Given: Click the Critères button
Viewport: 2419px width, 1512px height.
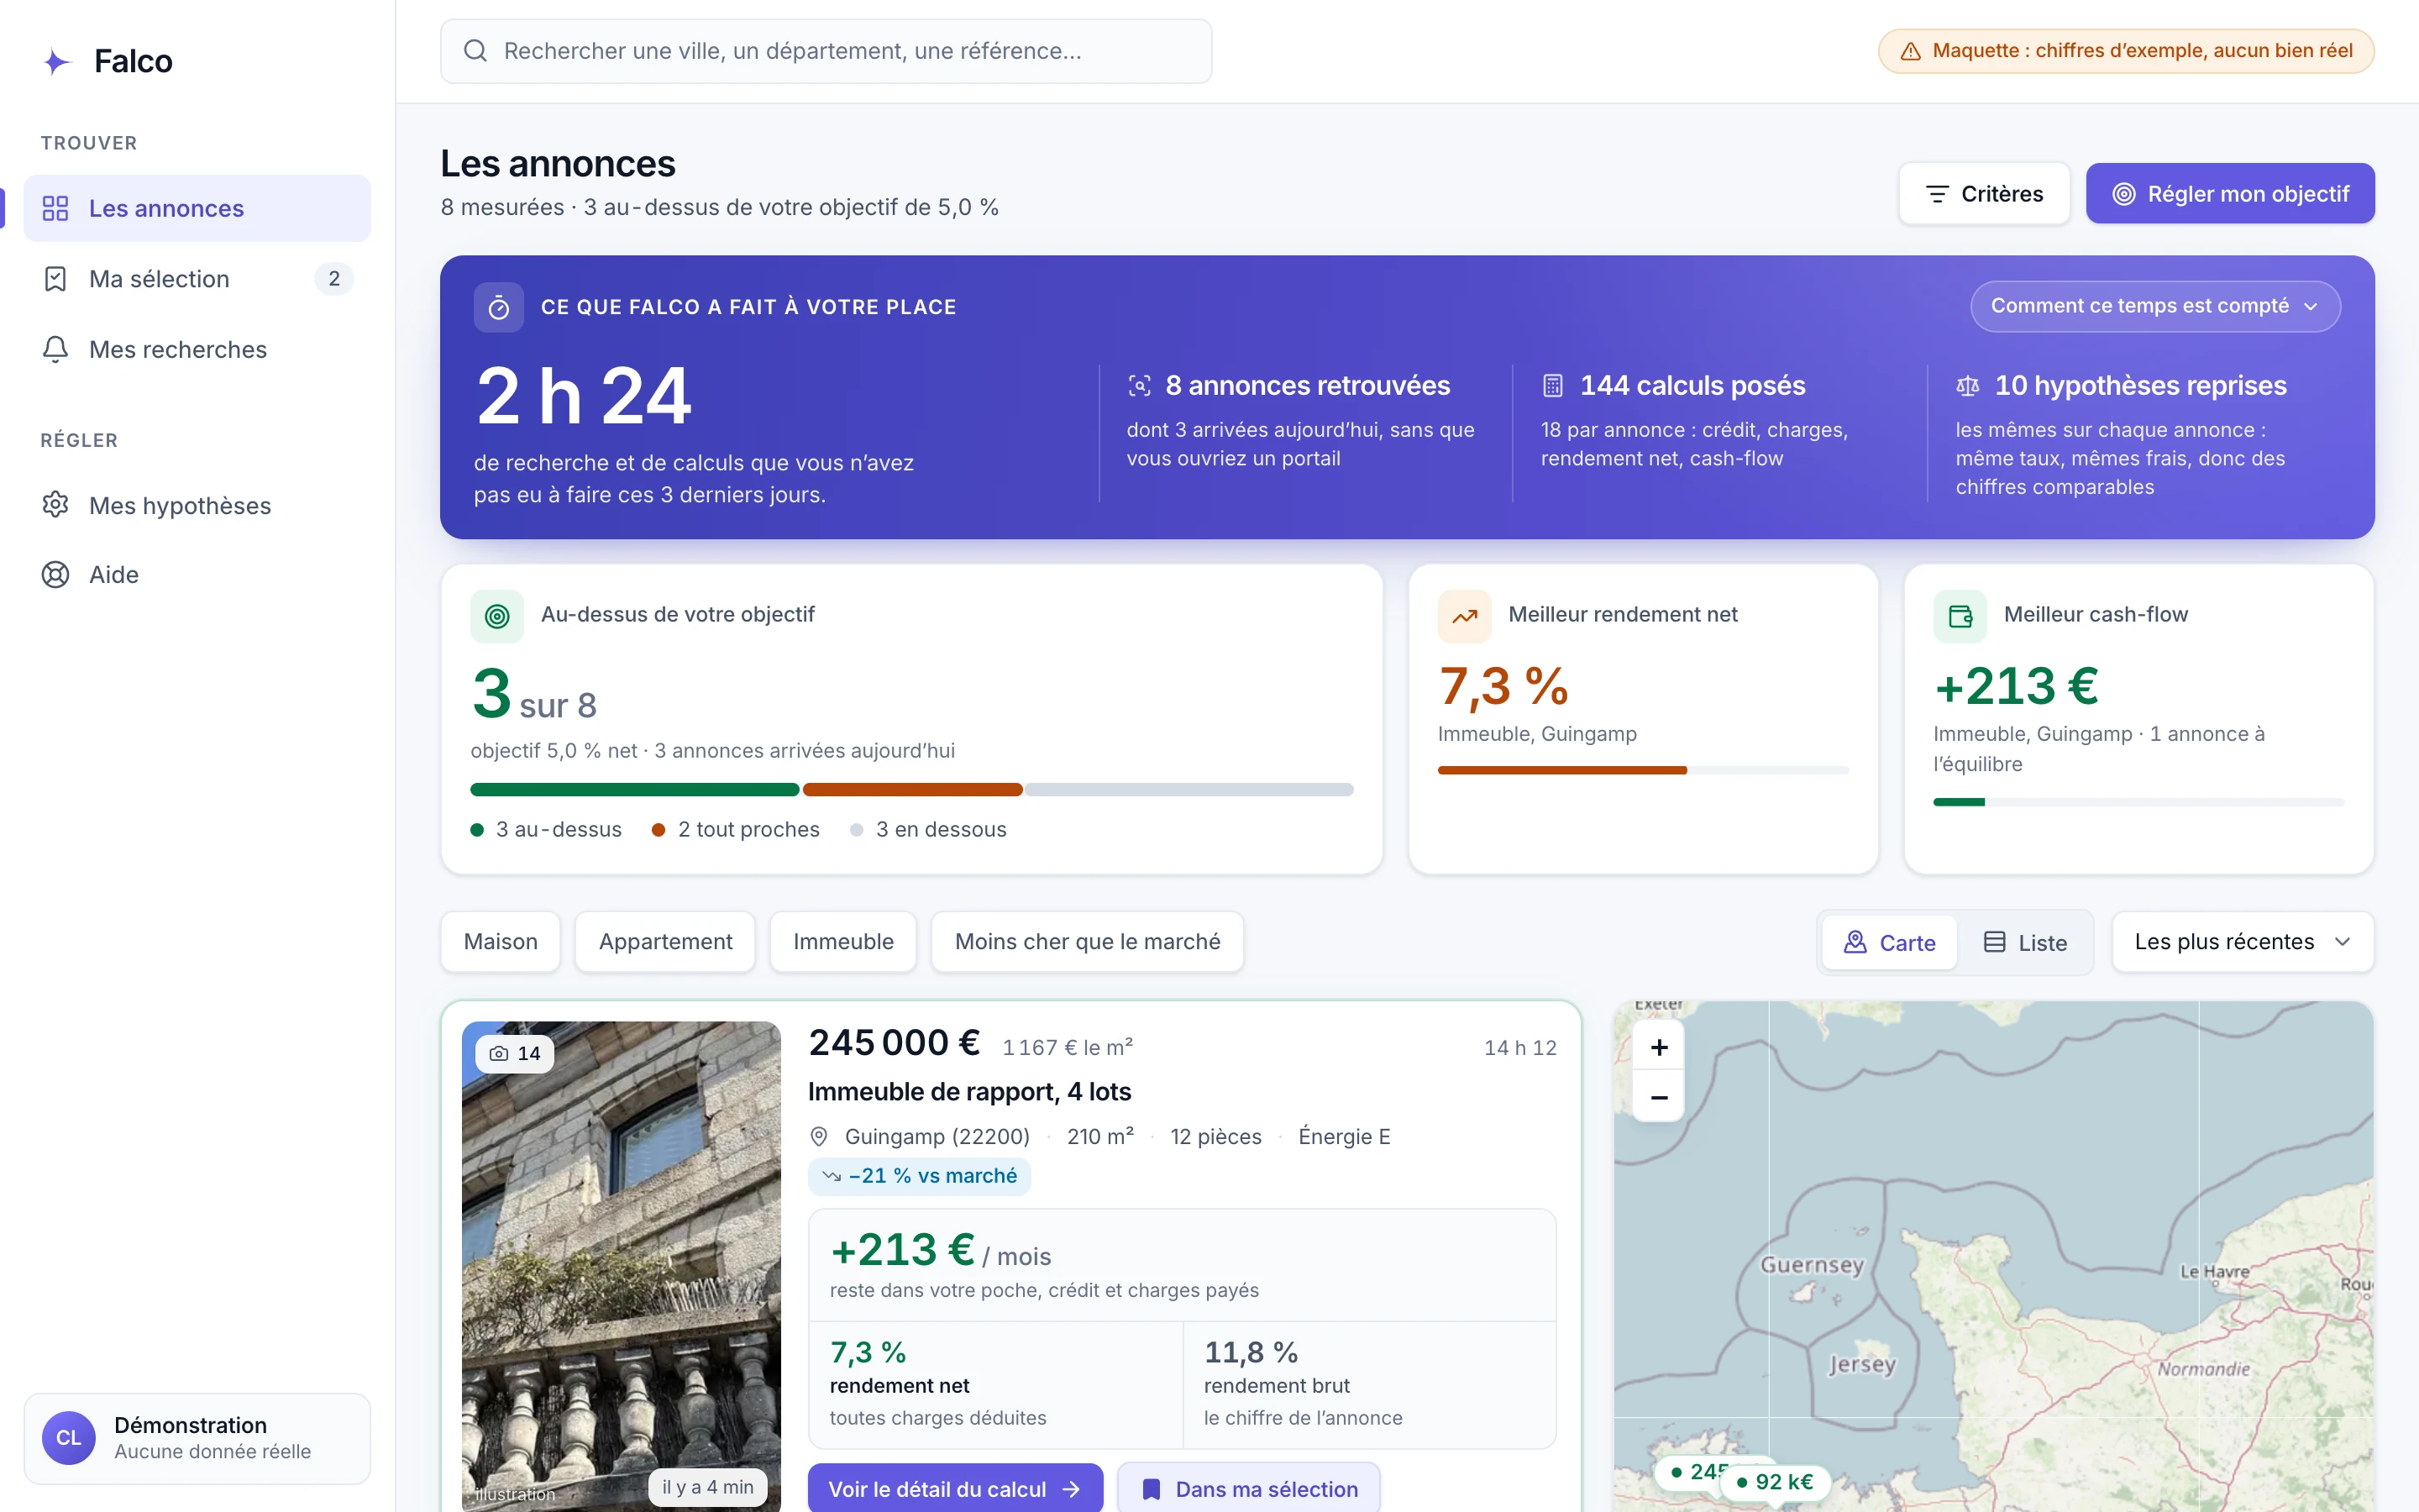Looking at the screenshot, I should coord(1984,194).
